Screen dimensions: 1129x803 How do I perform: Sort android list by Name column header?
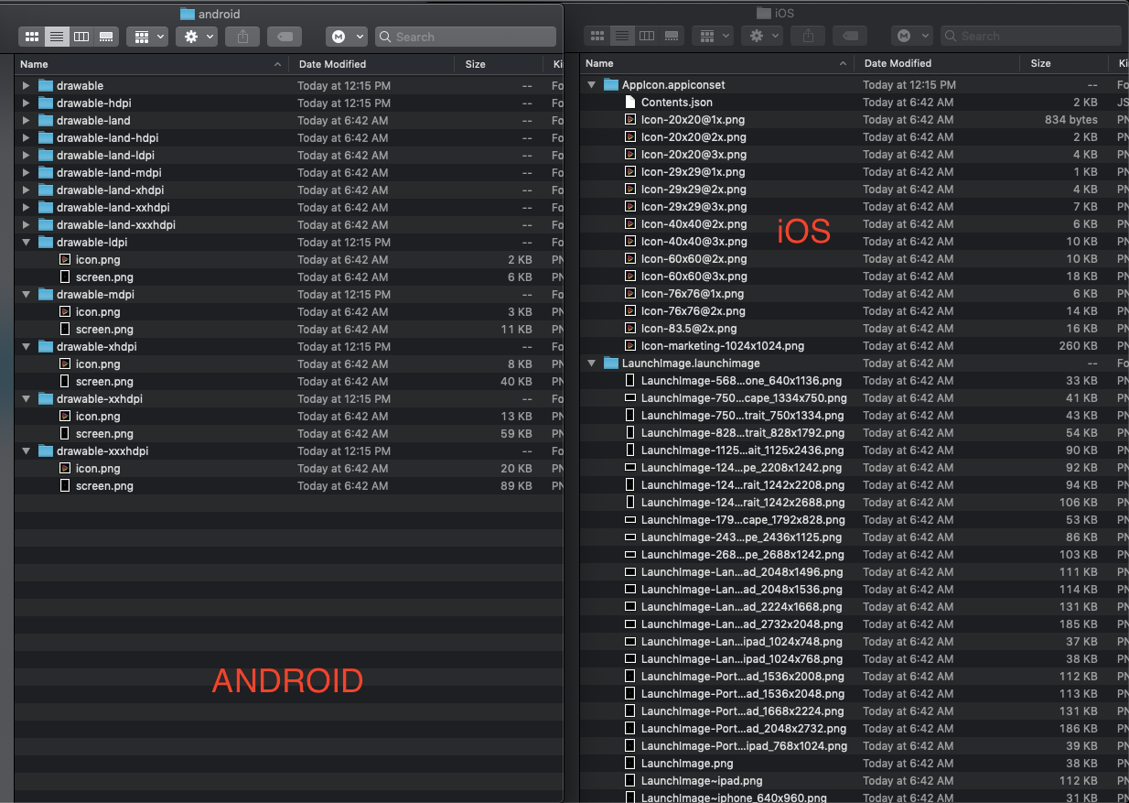click(x=151, y=64)
